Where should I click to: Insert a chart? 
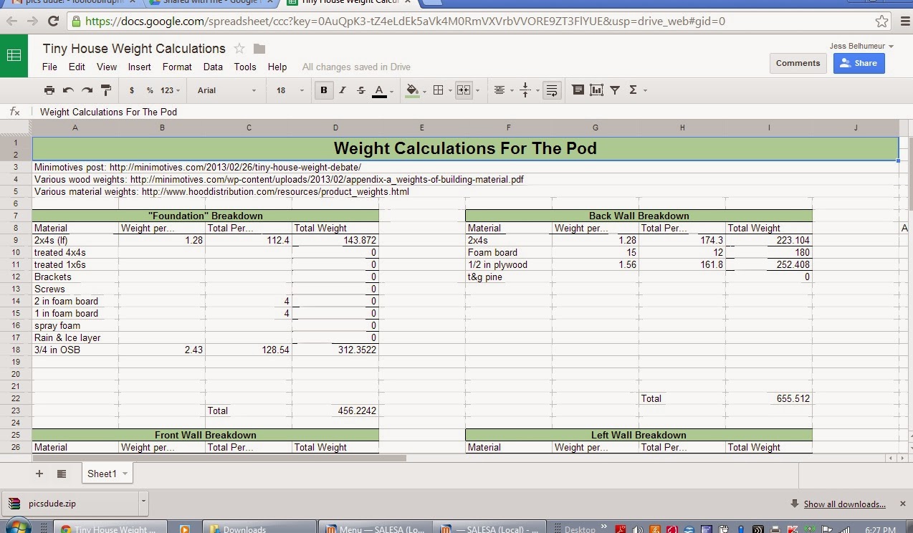(596, 90)
